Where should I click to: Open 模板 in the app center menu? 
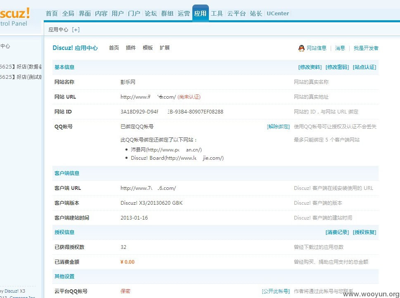148,48
